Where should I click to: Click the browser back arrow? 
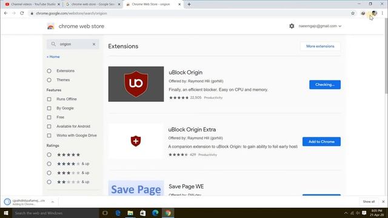5,13
